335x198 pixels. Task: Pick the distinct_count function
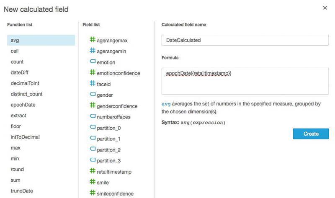pos(26,94)
